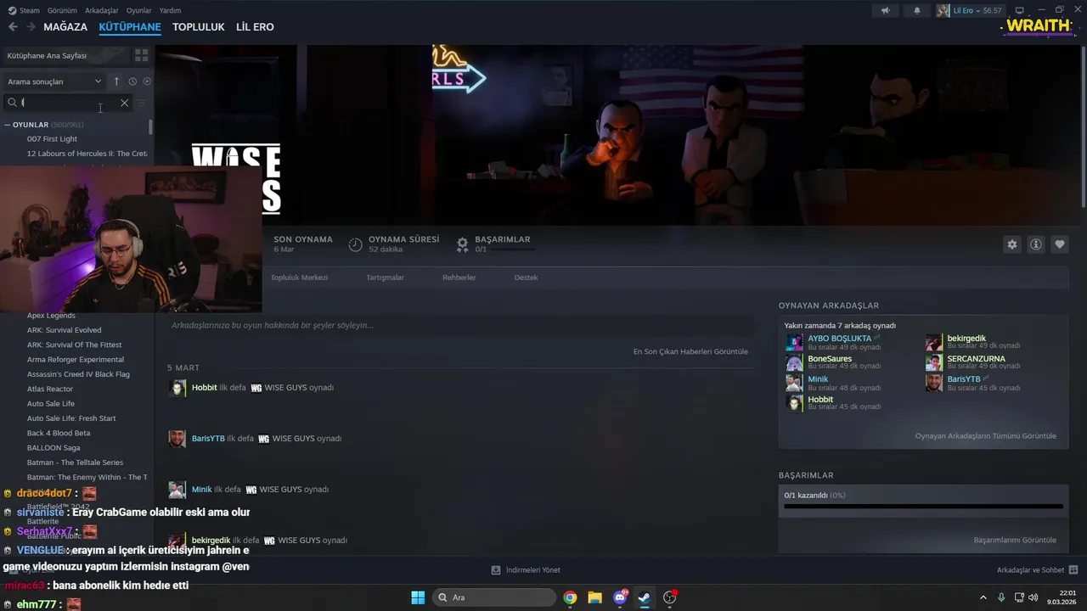Open Arkadaşlar ve Sohbet
The image size is (1087, 611).
[x=1037, y=570]
